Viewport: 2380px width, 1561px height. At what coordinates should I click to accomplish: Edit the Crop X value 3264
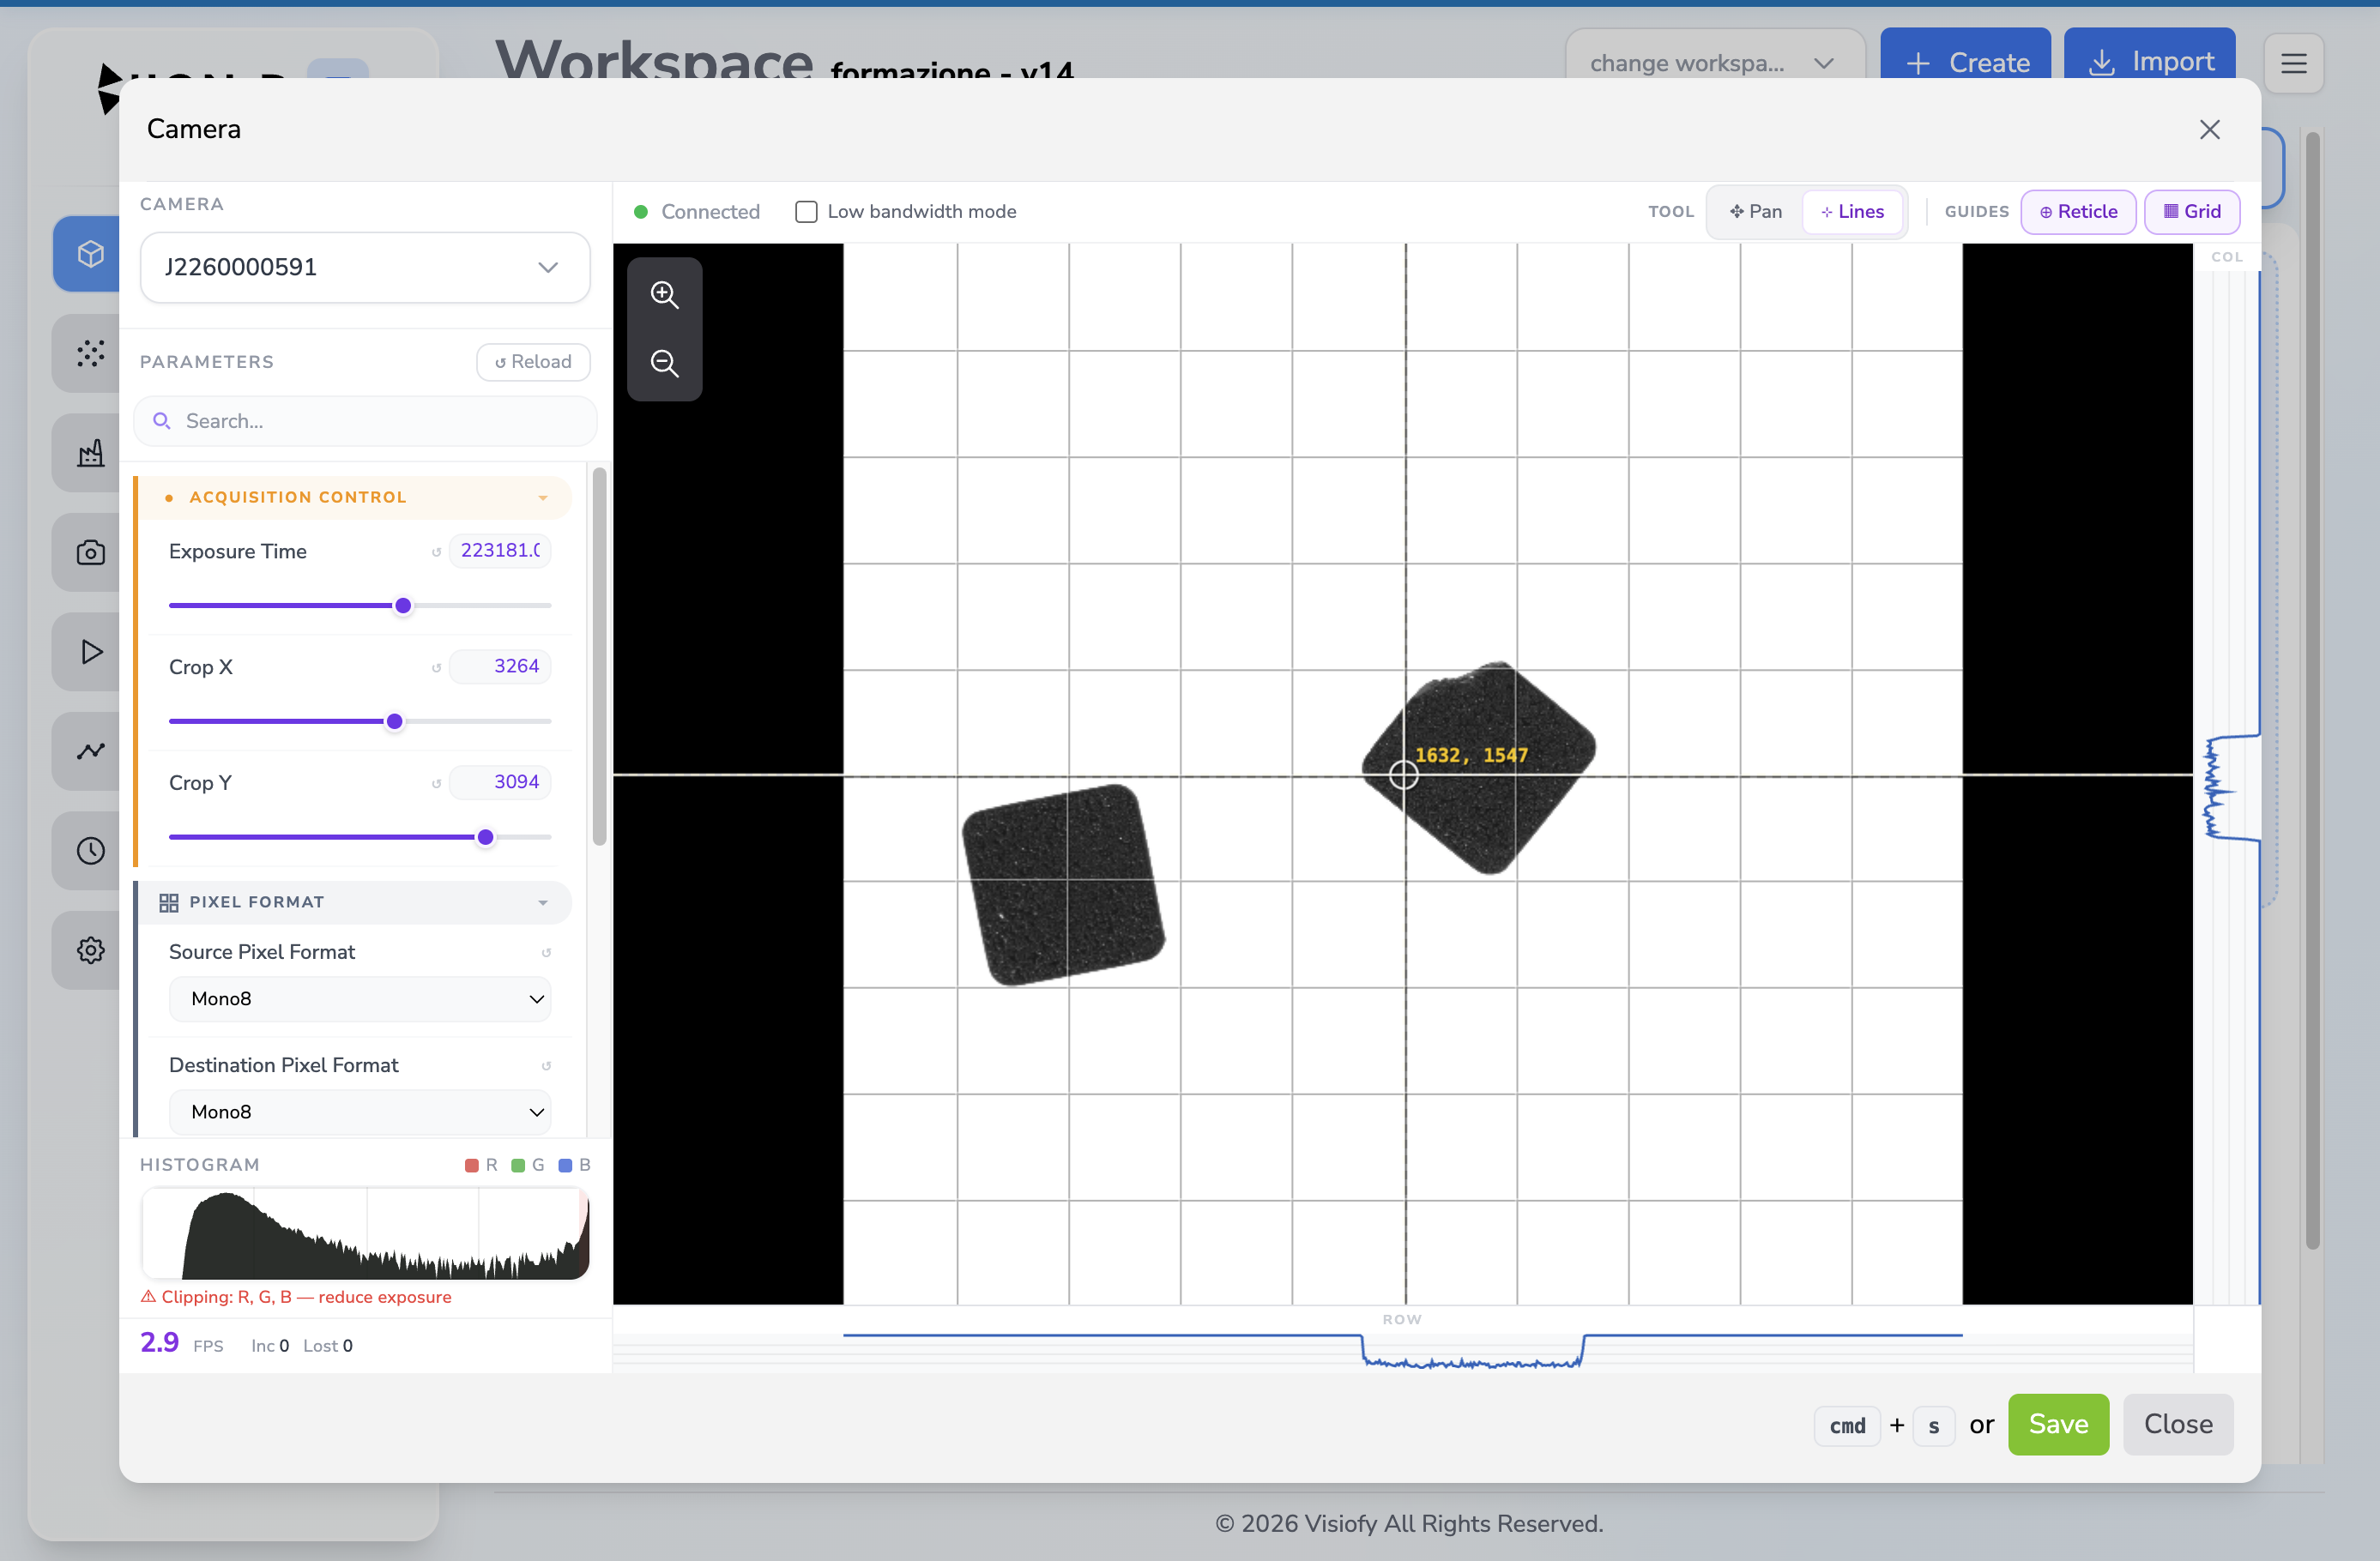pyautogui.click(x=500, y=667)
